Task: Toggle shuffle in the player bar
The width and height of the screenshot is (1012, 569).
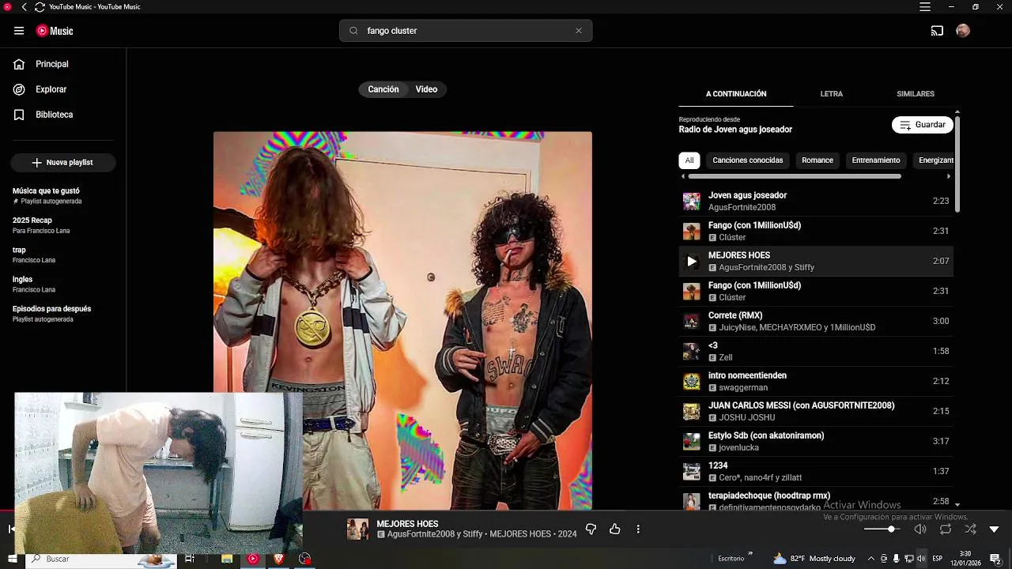Action: point(970,529)
